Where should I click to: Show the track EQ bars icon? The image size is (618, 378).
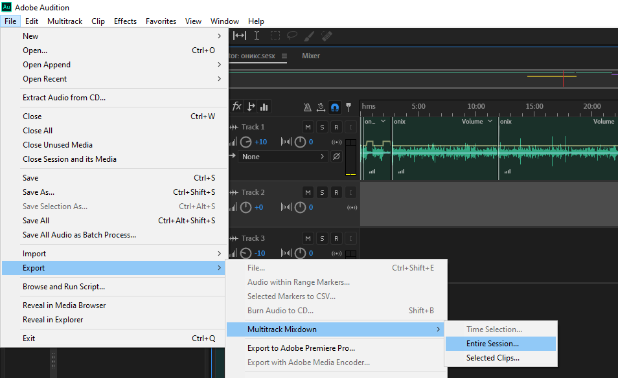tap(264, 107)
